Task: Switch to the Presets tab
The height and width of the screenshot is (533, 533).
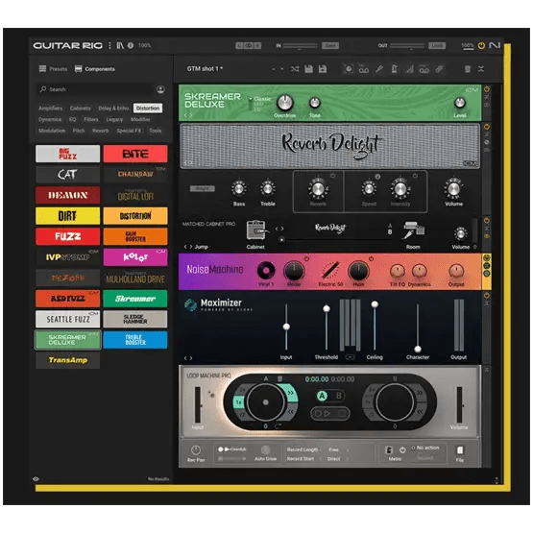Action: pos(53,69)
